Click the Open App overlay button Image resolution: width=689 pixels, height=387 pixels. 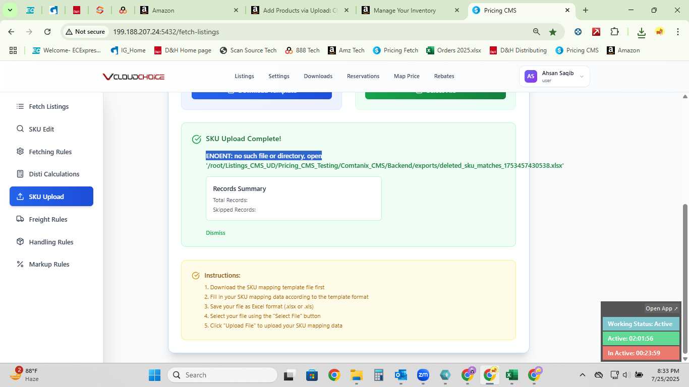[x=662, y=308]
